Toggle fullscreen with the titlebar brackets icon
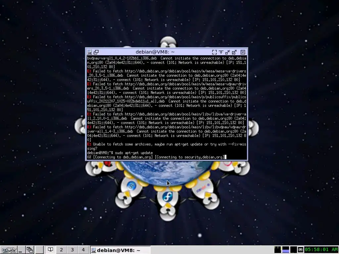 (x=214, y=52)
